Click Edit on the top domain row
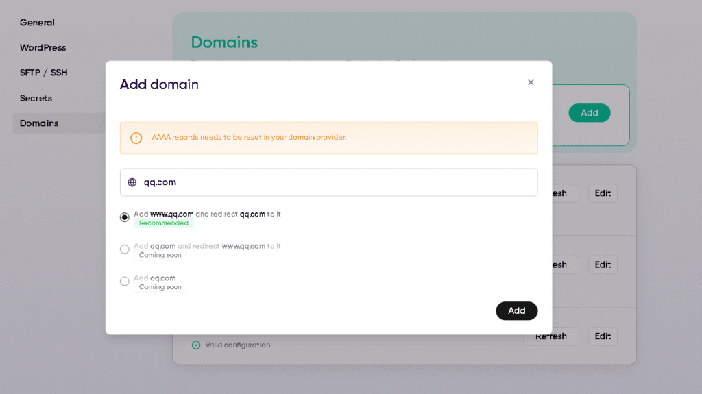This screenshot has width=702, height=394. [x=603, y=193]
